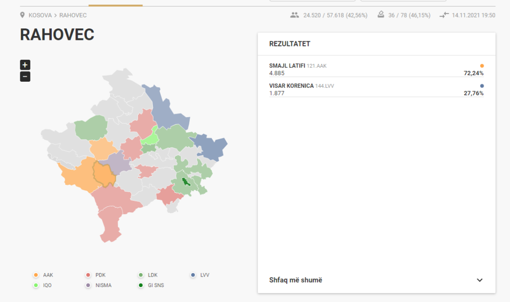Click blue dot beside Visar Korenica result
This screenshot has height=302, width=510.
point(482,86)
